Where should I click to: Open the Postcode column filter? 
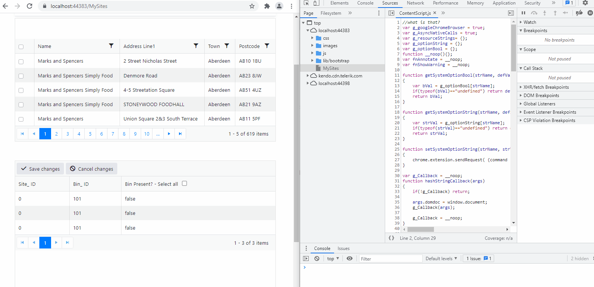267,46
